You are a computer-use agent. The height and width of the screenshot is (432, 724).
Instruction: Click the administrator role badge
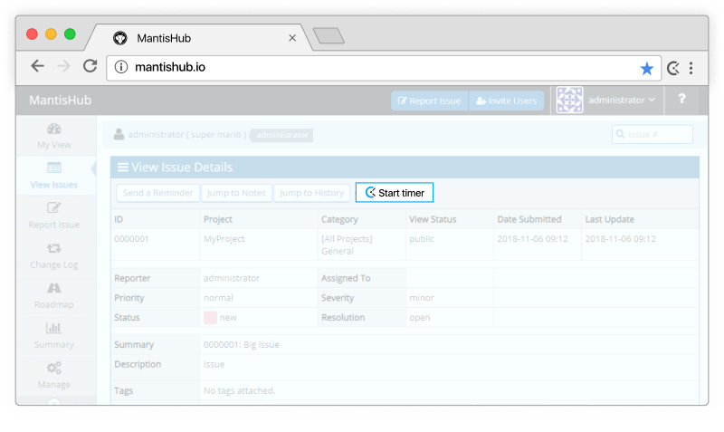282,135
